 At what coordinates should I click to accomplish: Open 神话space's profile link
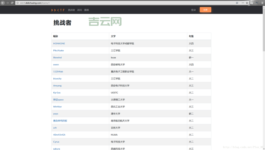(x=58, y=100)
